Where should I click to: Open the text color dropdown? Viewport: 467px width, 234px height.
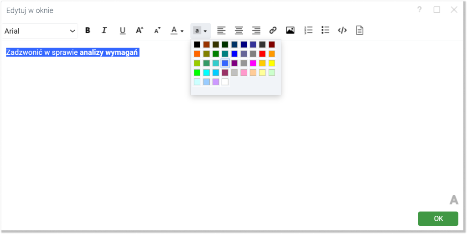click(x=177, y=31)
